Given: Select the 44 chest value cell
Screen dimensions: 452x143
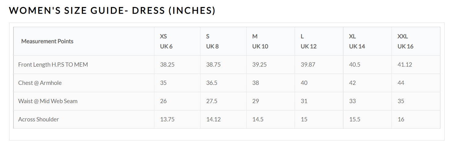Looking at the screenshot, I should coord(401,83).
